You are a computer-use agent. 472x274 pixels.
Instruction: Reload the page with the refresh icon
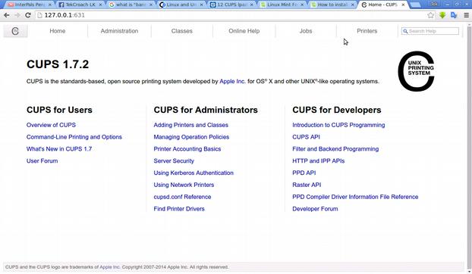pyautogui.click(x=27, y=15)
